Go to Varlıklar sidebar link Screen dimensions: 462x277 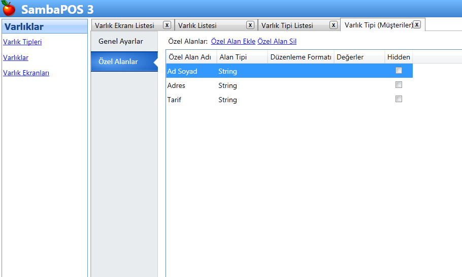click(16, 58)
